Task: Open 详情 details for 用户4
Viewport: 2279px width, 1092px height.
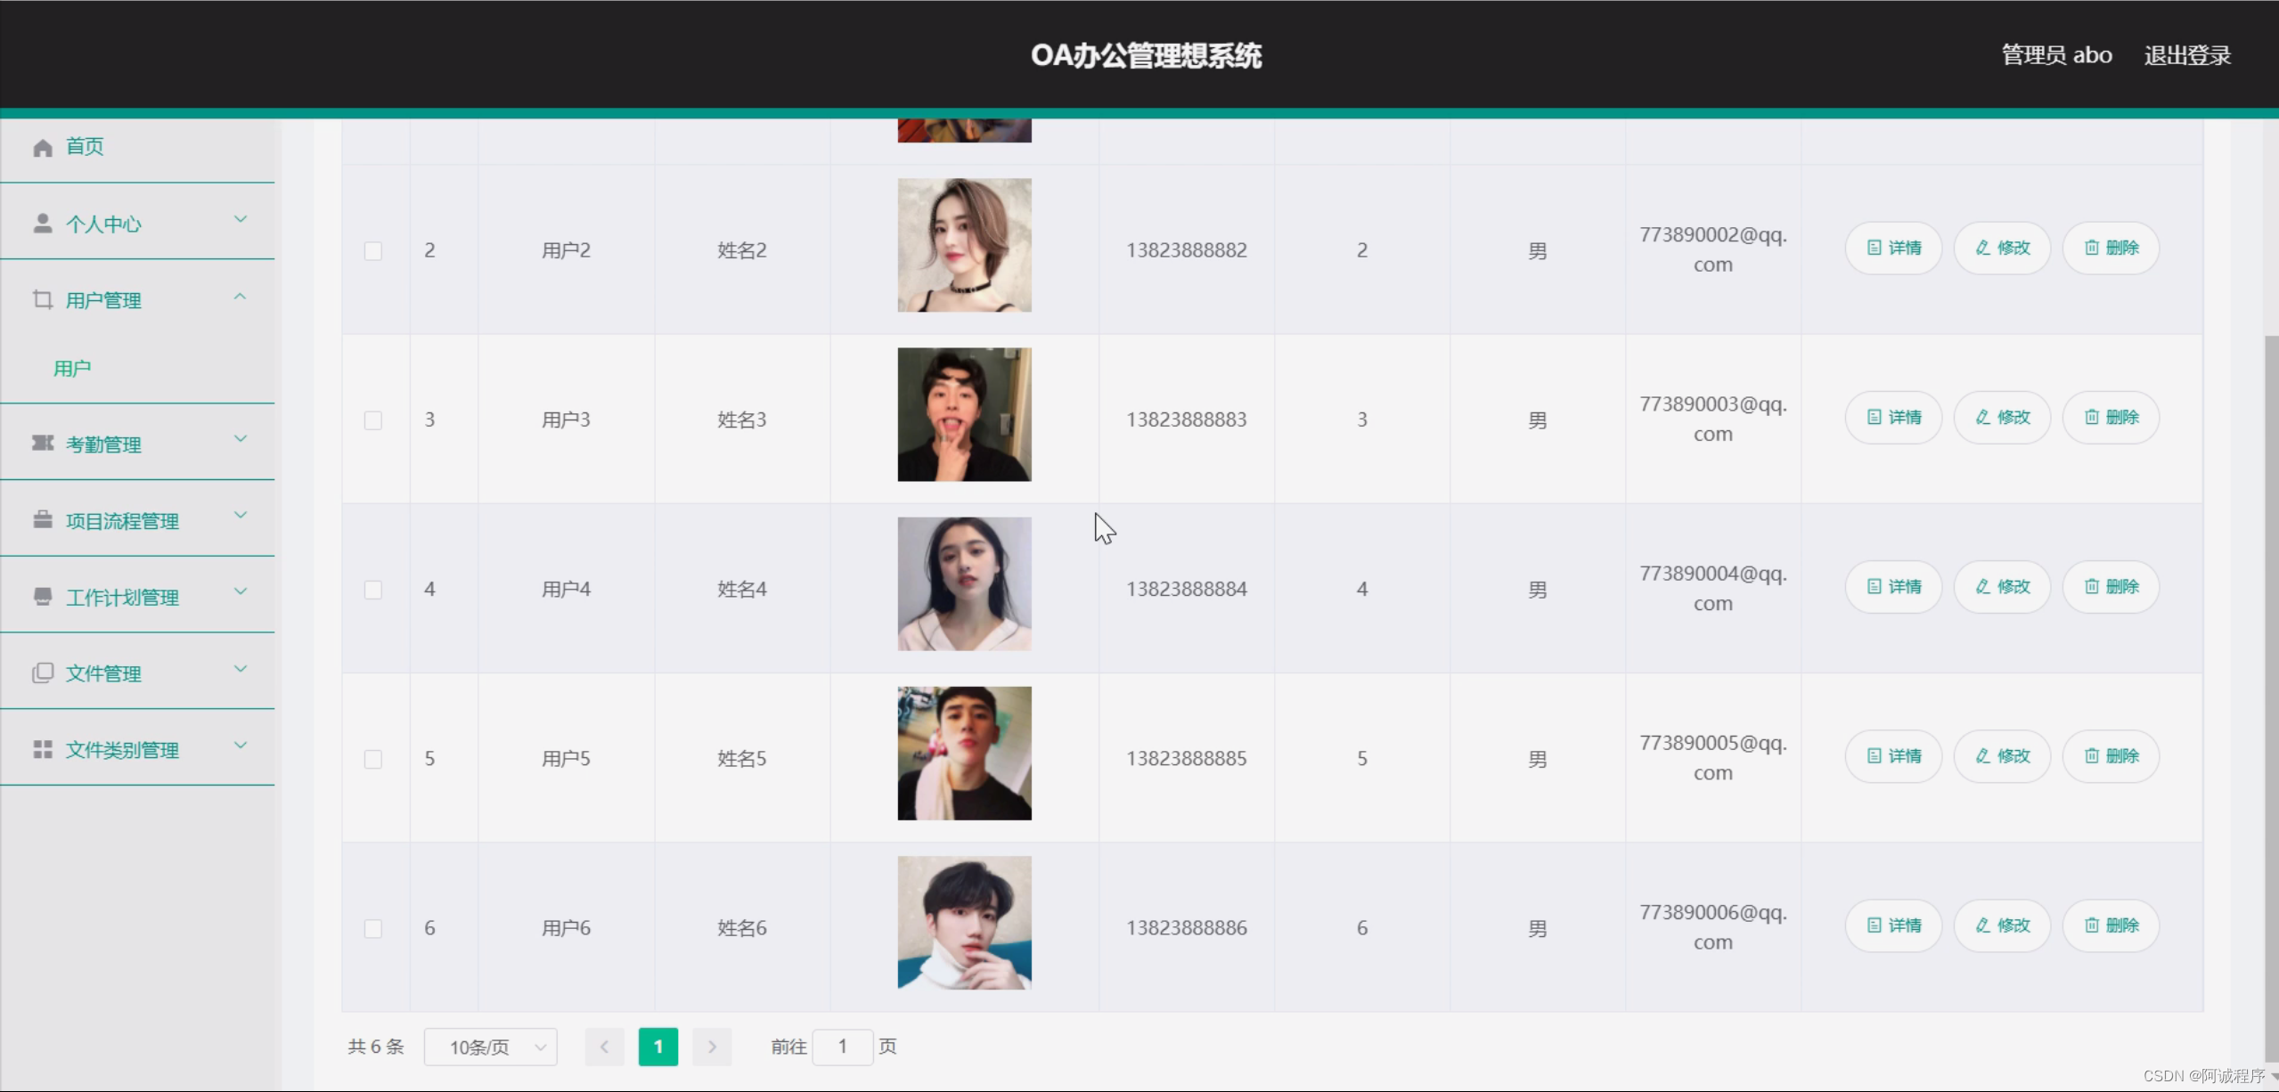Action: coord(1892,586)
